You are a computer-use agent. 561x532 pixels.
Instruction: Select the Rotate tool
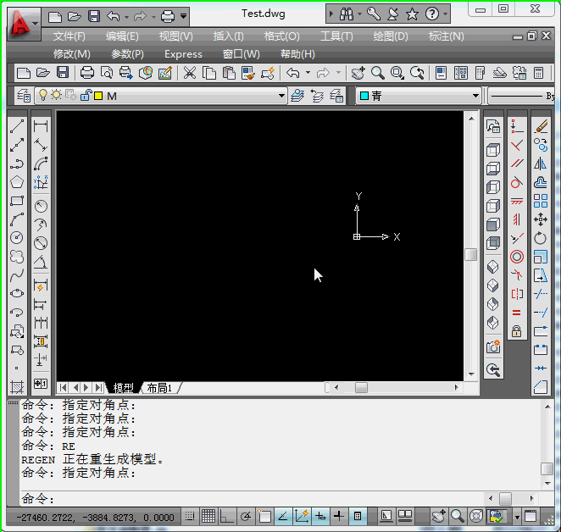541,238
